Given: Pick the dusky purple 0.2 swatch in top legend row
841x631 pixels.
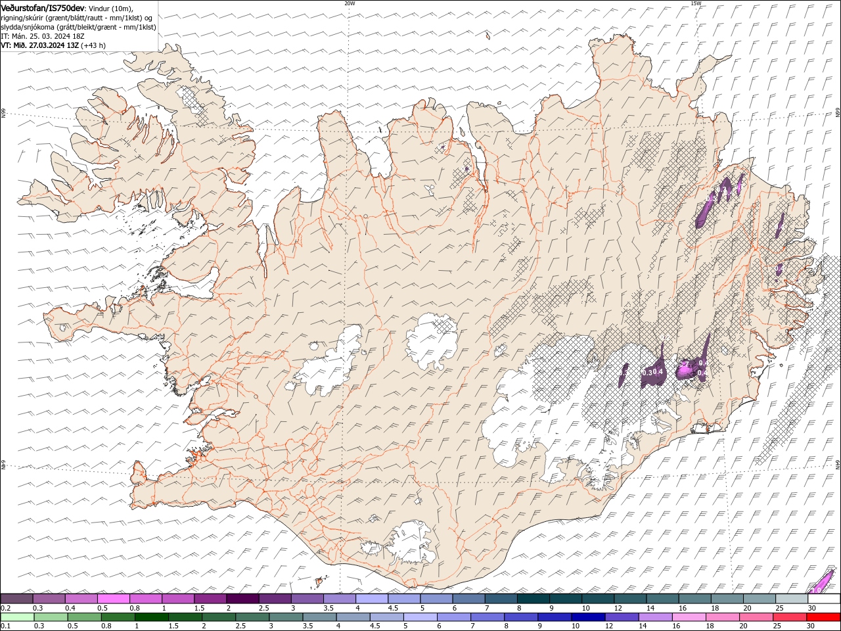Looking at the screenshot, I should [x=16, y=598].
